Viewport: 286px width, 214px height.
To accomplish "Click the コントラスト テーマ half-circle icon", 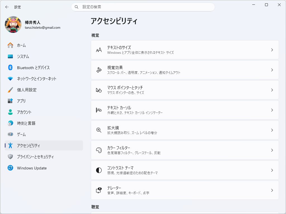I will (99, 170).
